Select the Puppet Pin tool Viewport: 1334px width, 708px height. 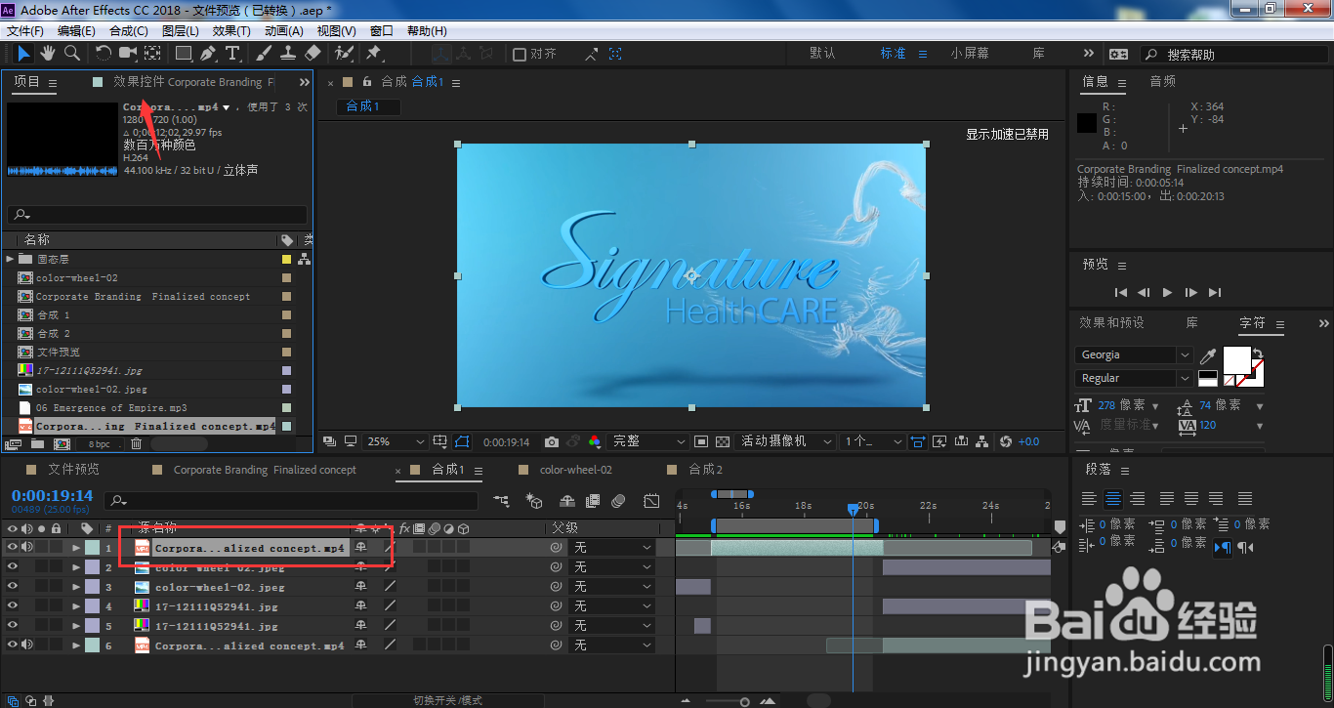tap(373, 53)
